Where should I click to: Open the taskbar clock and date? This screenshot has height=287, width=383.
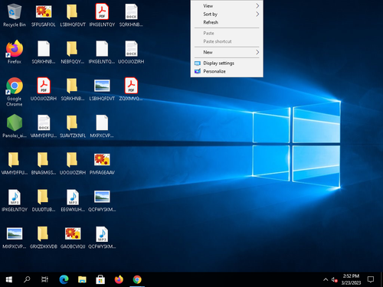click(351, 279)
